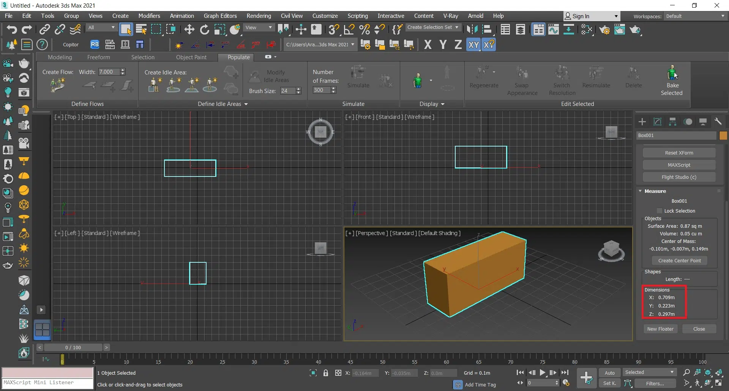Image resolution: width=729 pixels, height=391 pixels.
Task: Open the Create Selection Set dropdown
Action: pos(433,27)
